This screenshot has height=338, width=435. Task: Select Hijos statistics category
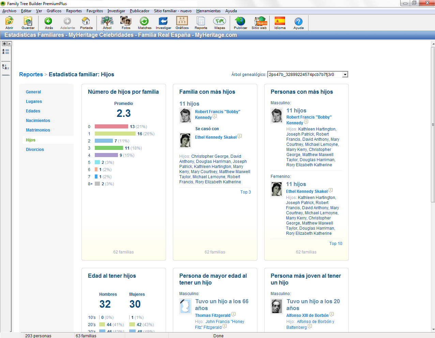click(x=31, y=140)
